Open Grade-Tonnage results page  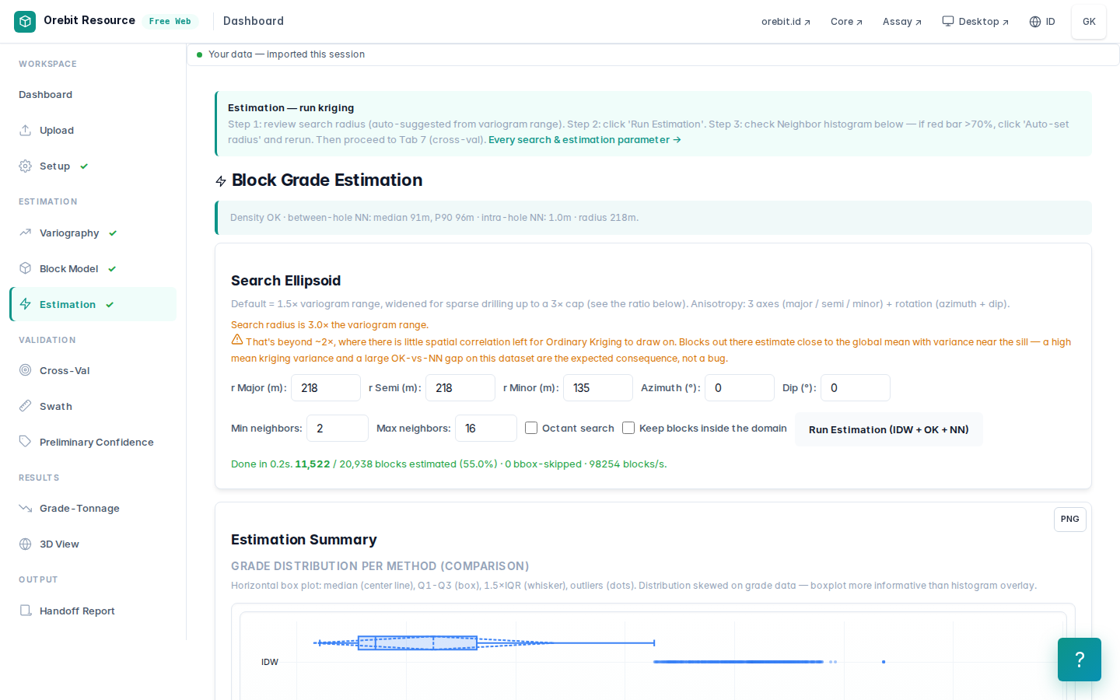[x=93, y=508]
